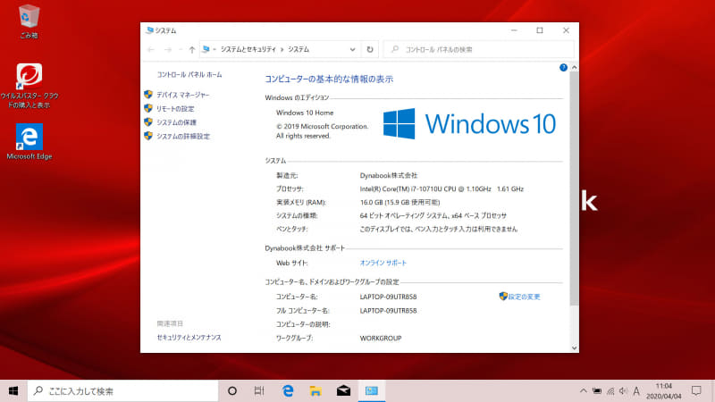Open Edge from the taskbar
This screenshot has width=715, height=402.
tap(288, 391)
